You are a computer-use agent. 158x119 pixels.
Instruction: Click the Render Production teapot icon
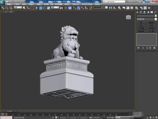click(149, 8)
